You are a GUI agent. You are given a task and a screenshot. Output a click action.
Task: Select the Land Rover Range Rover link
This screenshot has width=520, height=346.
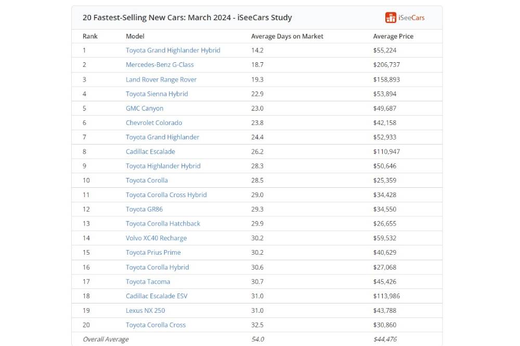[161, 79]
